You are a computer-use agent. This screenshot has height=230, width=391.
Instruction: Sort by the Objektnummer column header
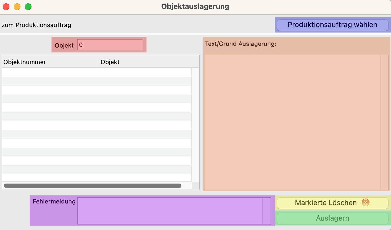50,62
